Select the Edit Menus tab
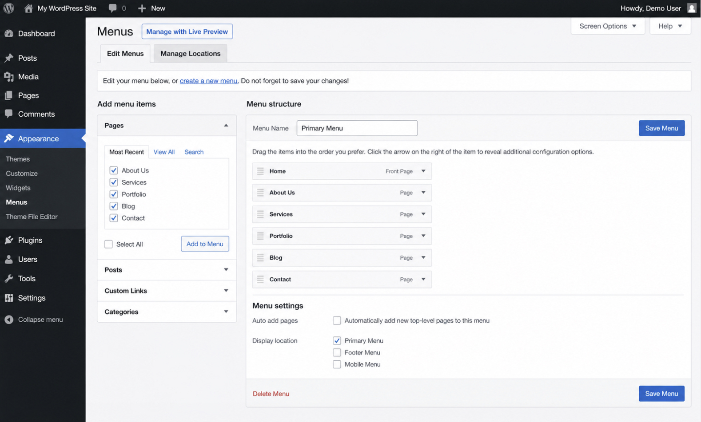The image size is (701, 422). pos(125,53)
